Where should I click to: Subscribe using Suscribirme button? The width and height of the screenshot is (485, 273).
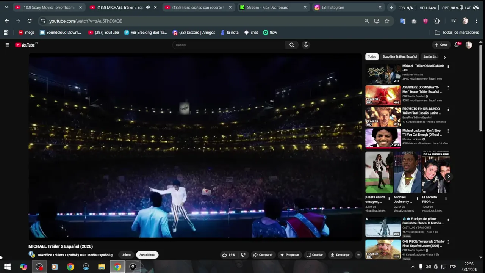pyautogui.click(x=147, y=255)
